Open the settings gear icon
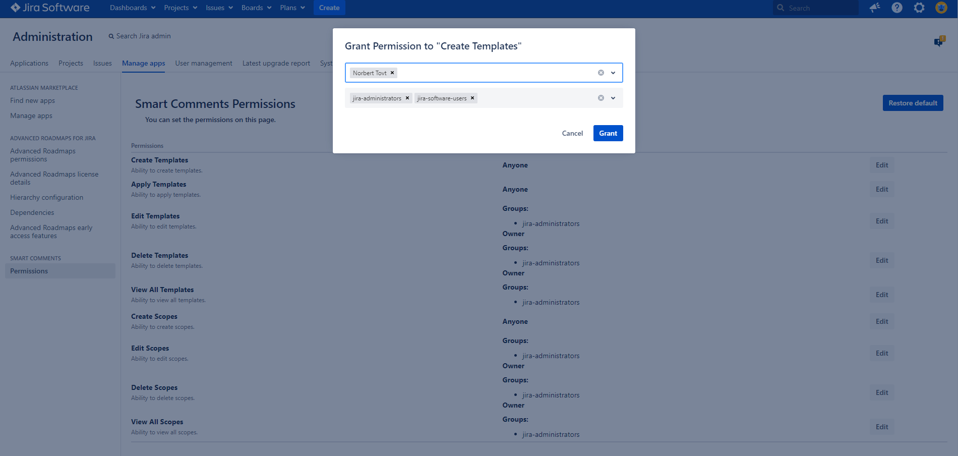 coord(919,8)
